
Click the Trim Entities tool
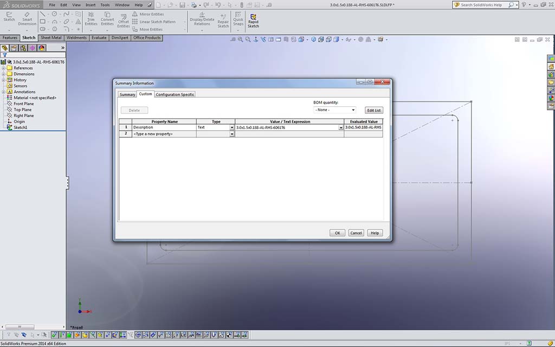click(91, 17)
